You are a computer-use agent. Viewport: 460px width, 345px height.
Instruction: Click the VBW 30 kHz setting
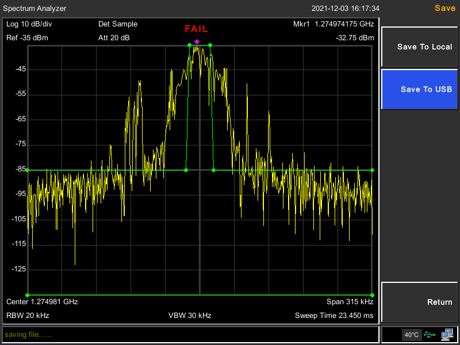pos(190,316)
